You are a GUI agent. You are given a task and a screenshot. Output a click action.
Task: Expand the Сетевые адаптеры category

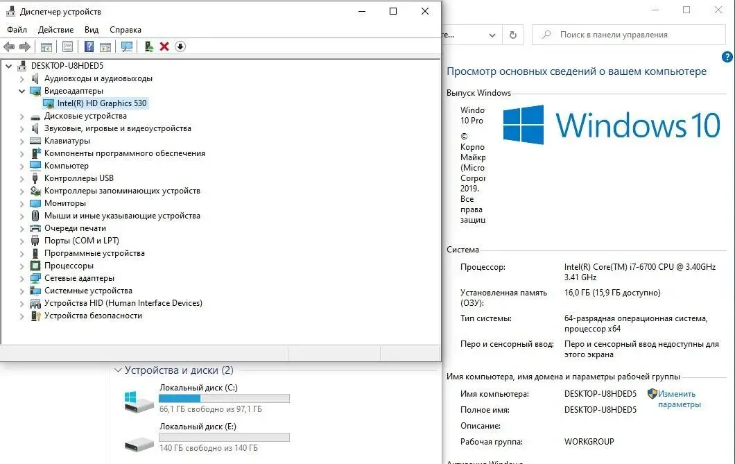(x=22, y=278)
